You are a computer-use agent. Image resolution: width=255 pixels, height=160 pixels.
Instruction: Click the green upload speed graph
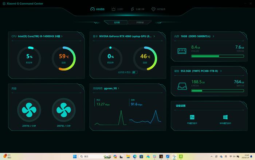110,118
